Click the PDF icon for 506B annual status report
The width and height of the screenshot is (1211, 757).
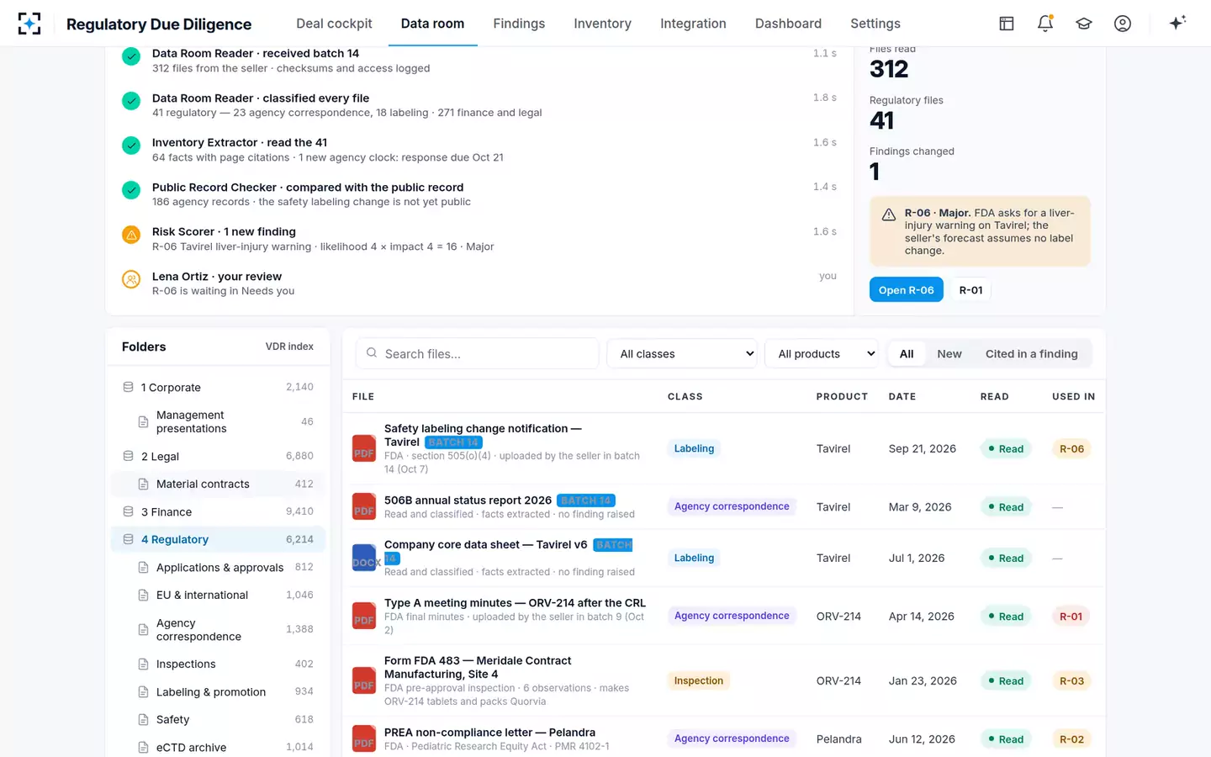click(364, 506)
